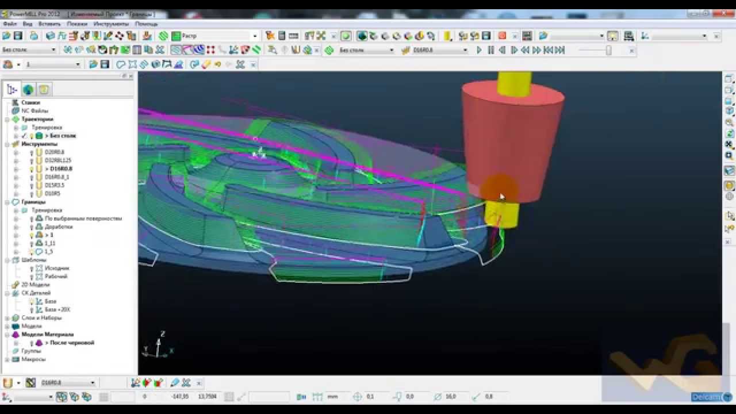
Task: Toggle lightbulb for workplane База
Action: (32, 301)
